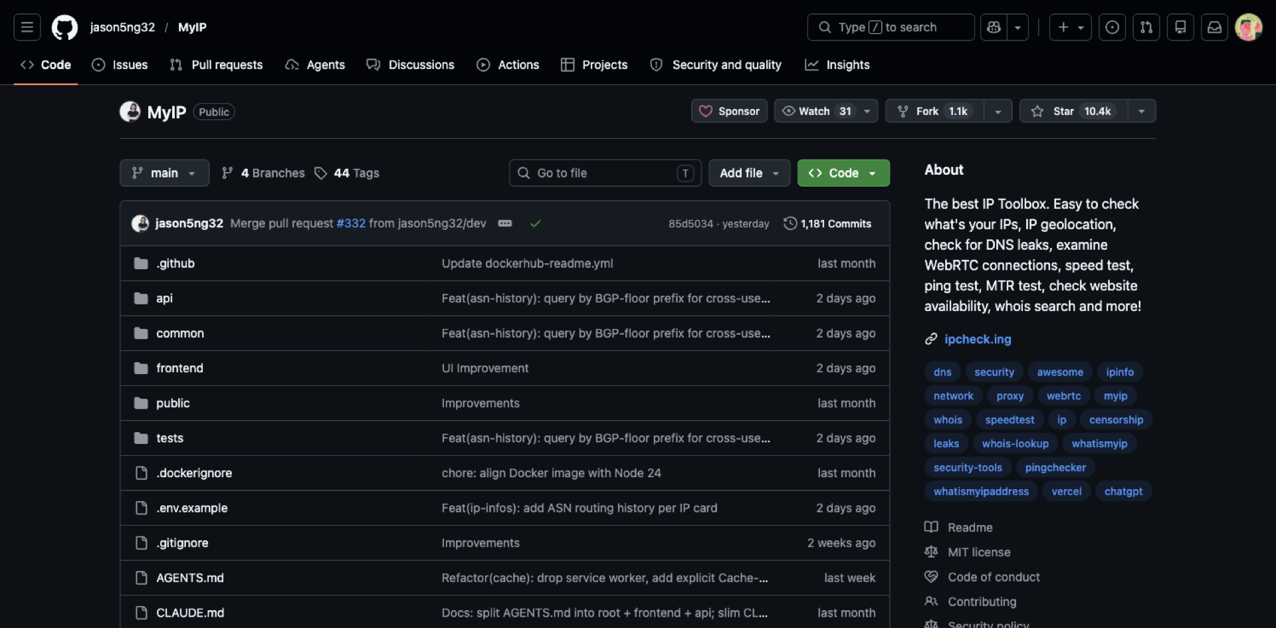The width and height of the screenshot is (1276, 628).
Task: Click the commit author avatar of jason5ng32
Action: (x=140, y=223)
